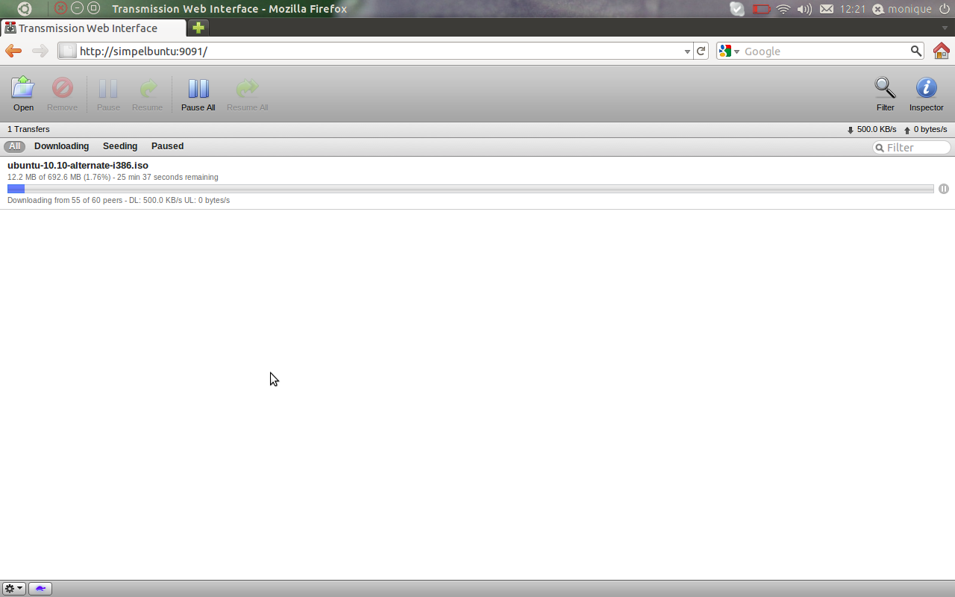Click the torrent Filter text field
The image size is (955, 597).
pyautogui.click(x=916, y=148)
